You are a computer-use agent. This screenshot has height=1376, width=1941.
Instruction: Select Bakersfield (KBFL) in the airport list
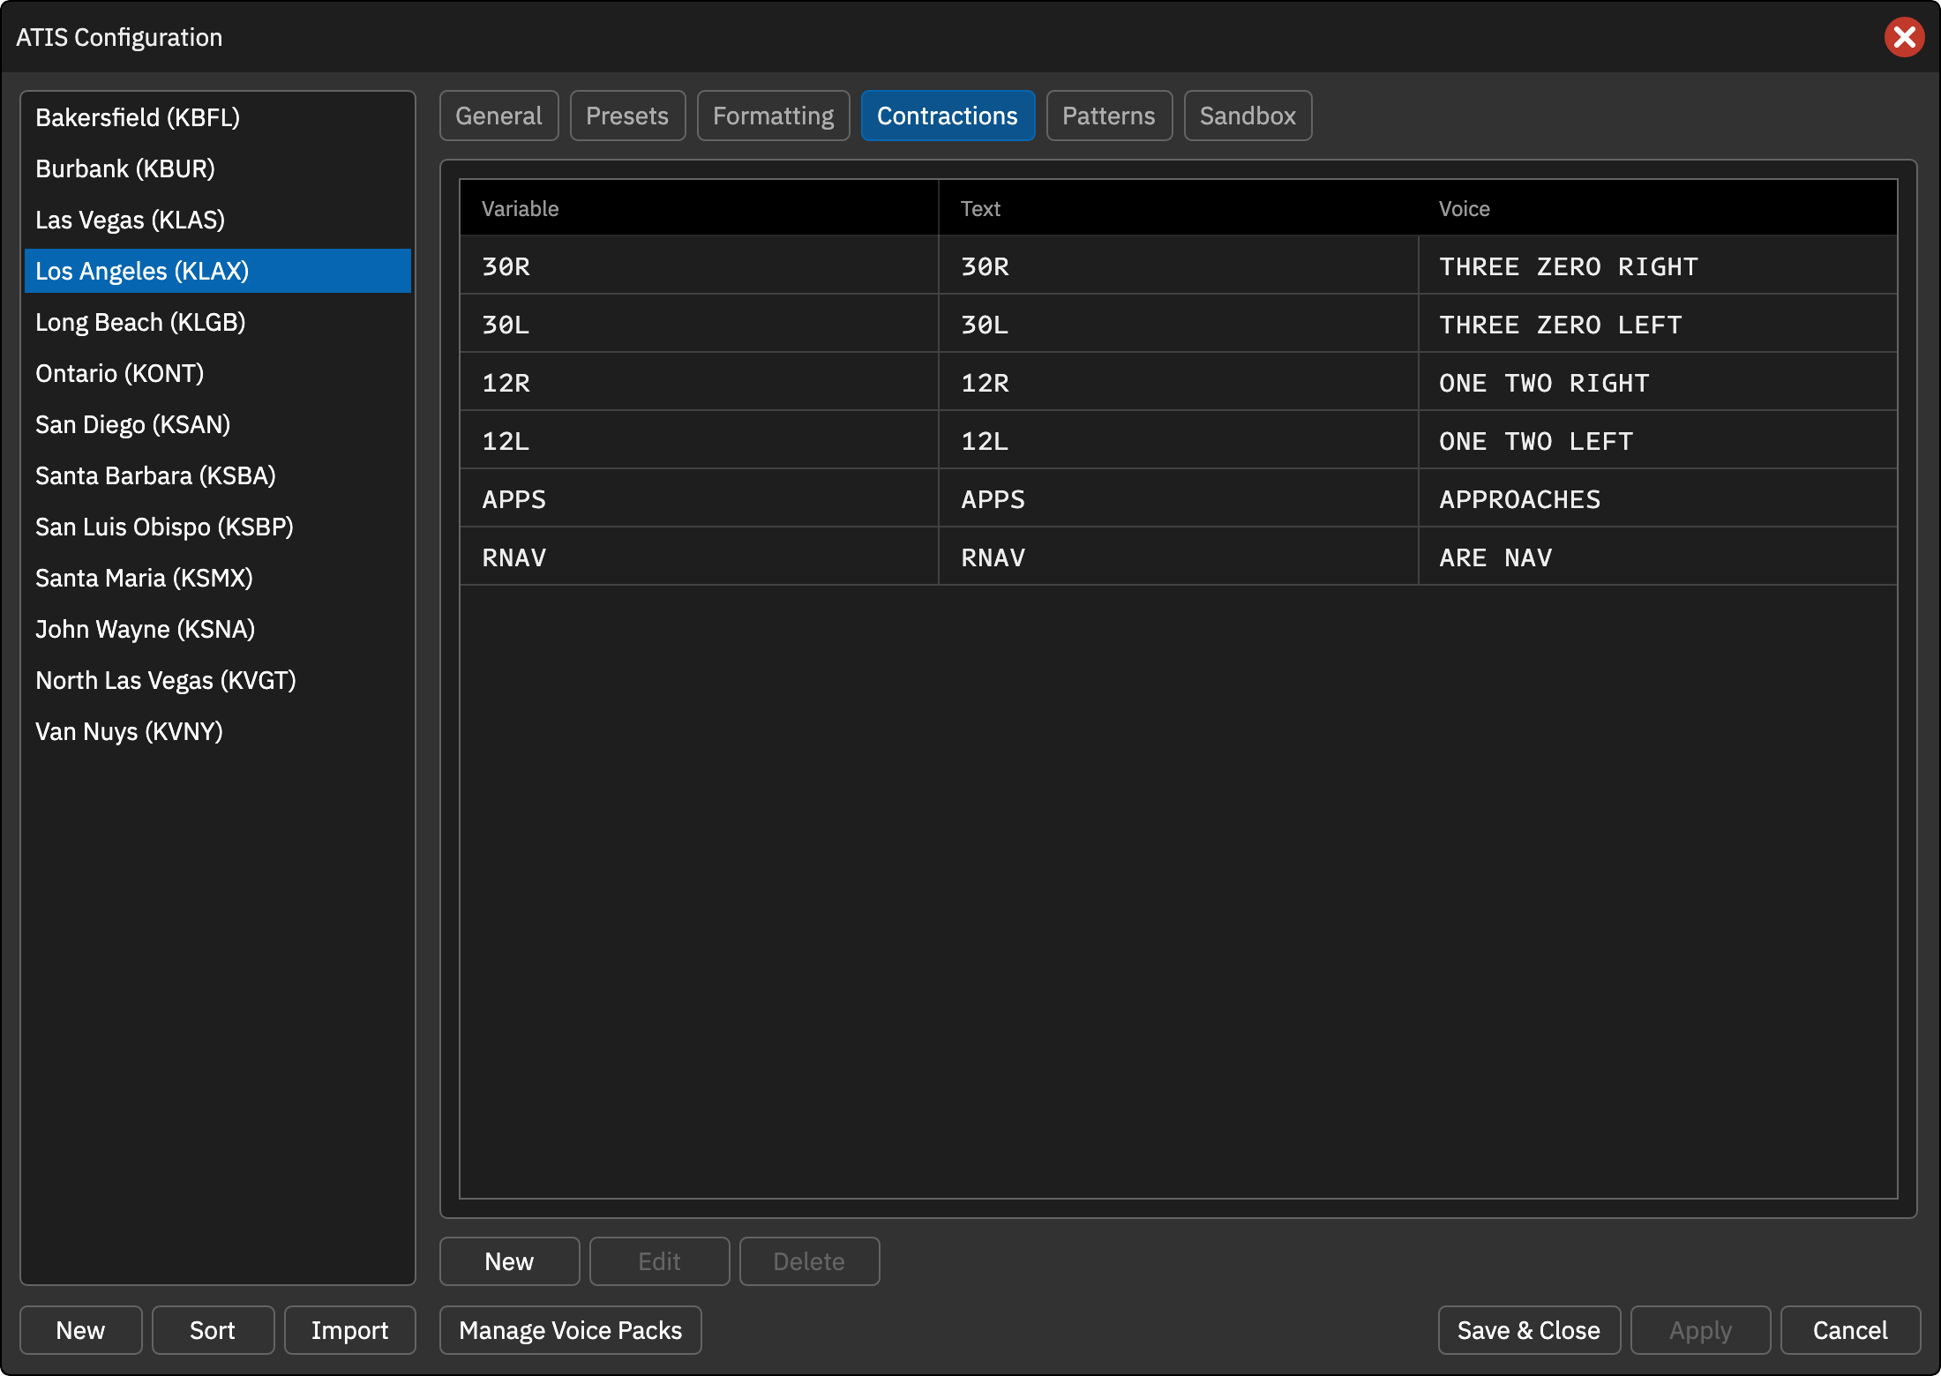218,117
